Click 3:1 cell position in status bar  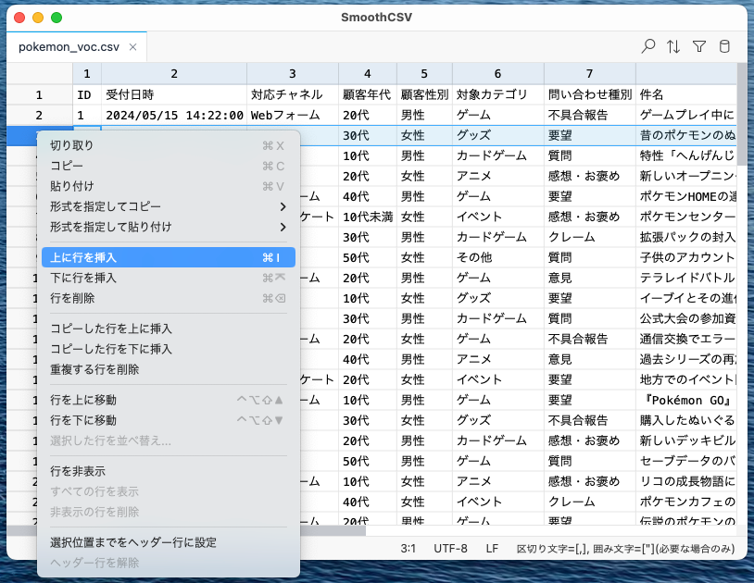tap(408, 549)
